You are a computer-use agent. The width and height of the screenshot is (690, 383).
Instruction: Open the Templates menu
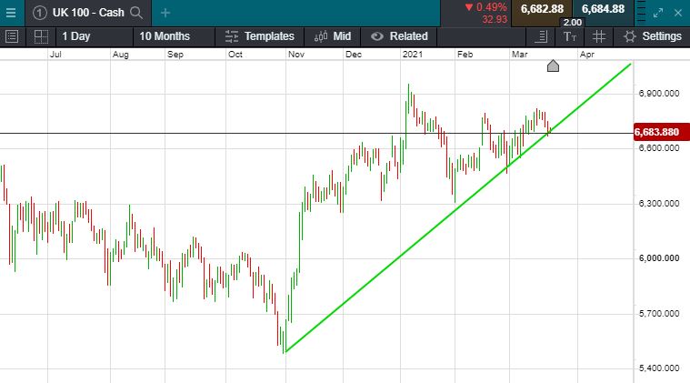tap(259, 36)
